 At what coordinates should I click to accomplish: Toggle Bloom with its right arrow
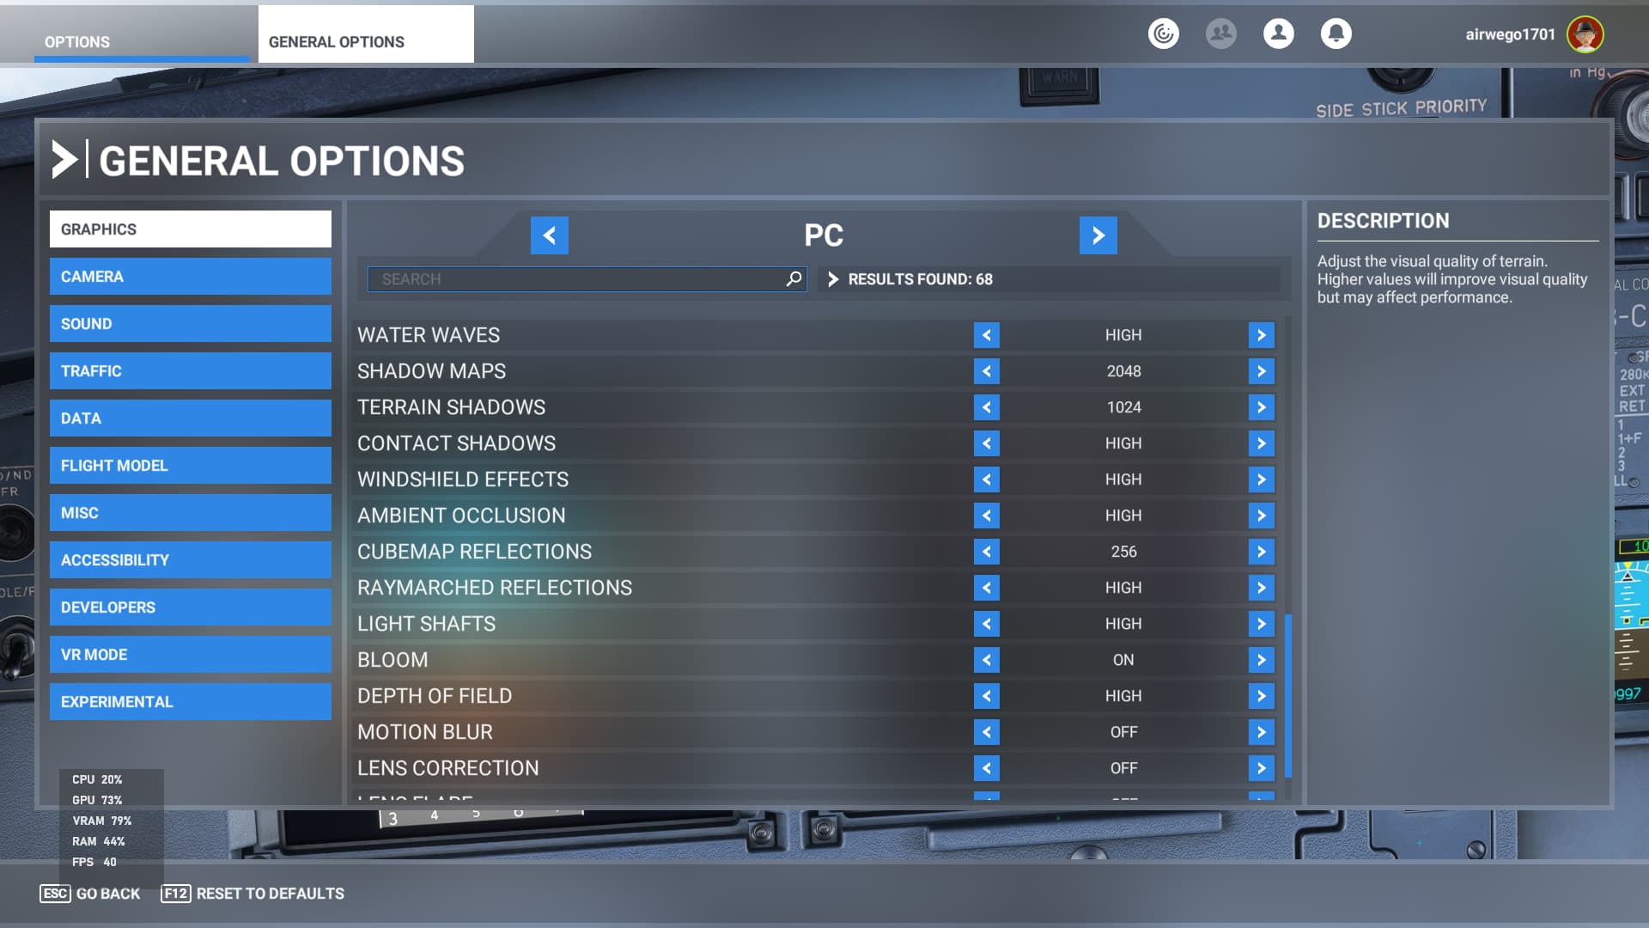(1262, 660)
